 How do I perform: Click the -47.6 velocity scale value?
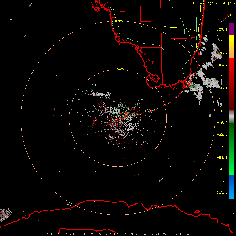[222, 146]
